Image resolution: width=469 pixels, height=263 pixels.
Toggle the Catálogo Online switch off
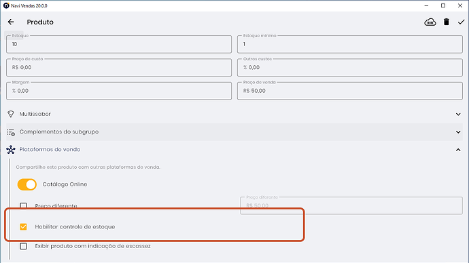click(x=27, y=184)
